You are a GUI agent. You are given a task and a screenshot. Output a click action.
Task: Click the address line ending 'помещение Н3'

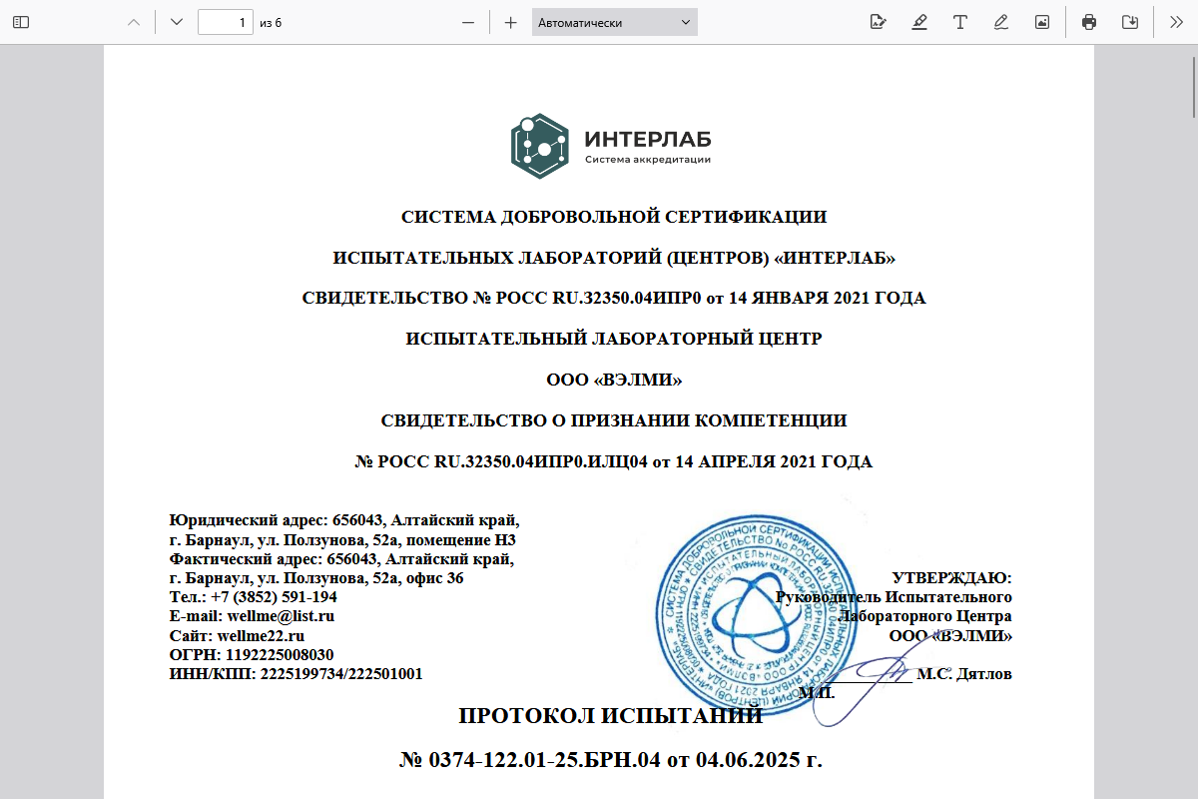click(x=343, y=540)
